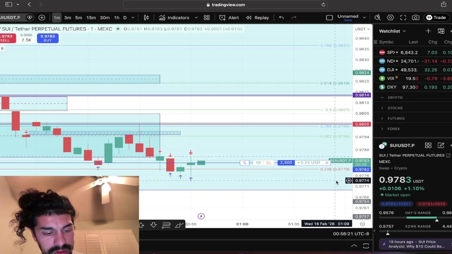Click 00:56:21 UTC-8 timezone

[x=351, y=234]
